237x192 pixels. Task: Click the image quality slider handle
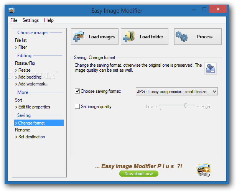click(x=186, y=106)
